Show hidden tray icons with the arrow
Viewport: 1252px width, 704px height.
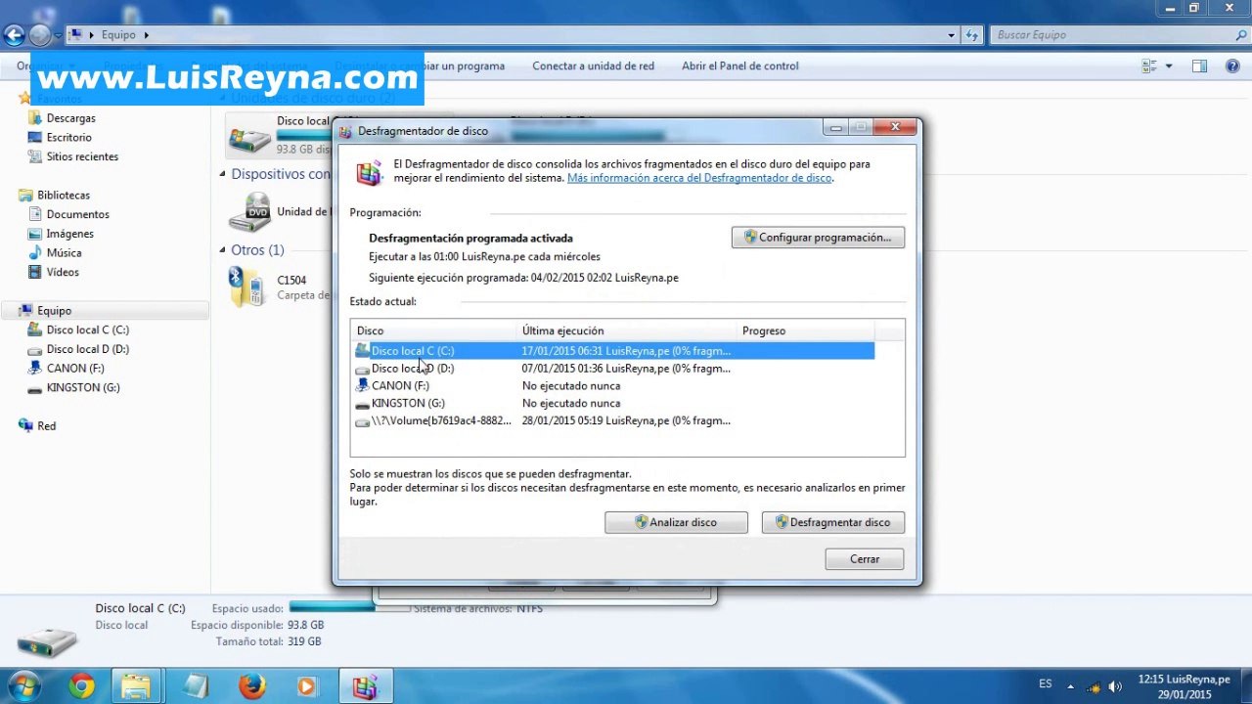click(x=1070, y=686)
